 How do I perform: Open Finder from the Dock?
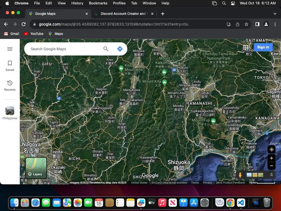[14, 203]
